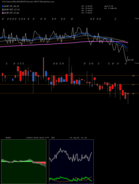Click the 27 price axis label
The height and width of the screenshot is (184, 139).
point(133,85)
